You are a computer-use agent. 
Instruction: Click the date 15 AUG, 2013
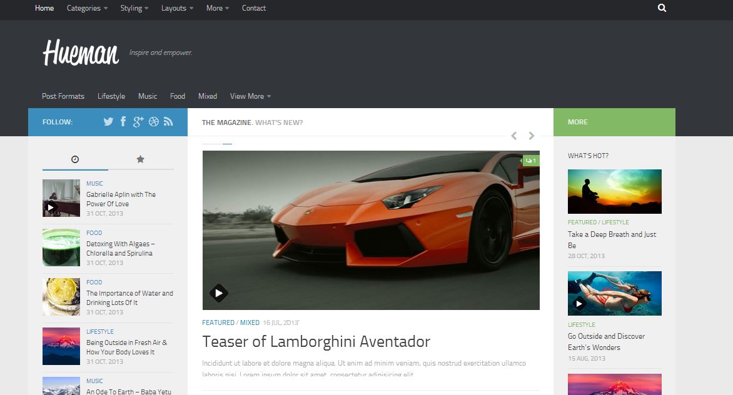click(587, 359)
